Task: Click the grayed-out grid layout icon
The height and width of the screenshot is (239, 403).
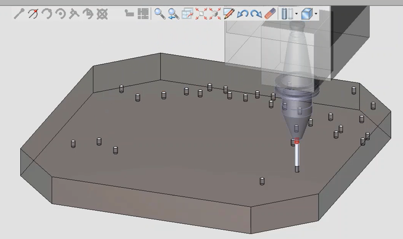Action: (143, 14)
